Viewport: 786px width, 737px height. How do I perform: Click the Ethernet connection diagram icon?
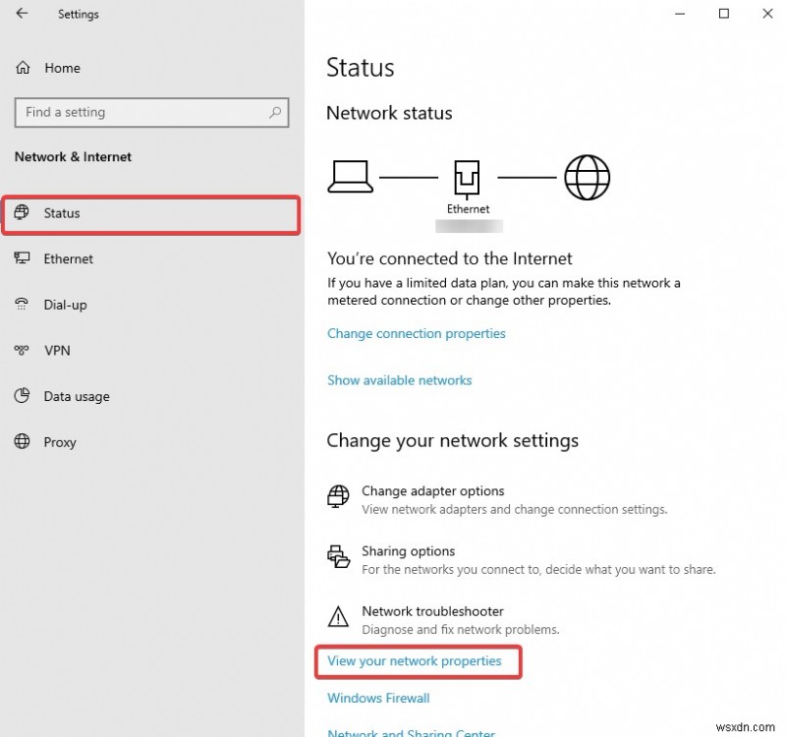[x=468, y=177]
